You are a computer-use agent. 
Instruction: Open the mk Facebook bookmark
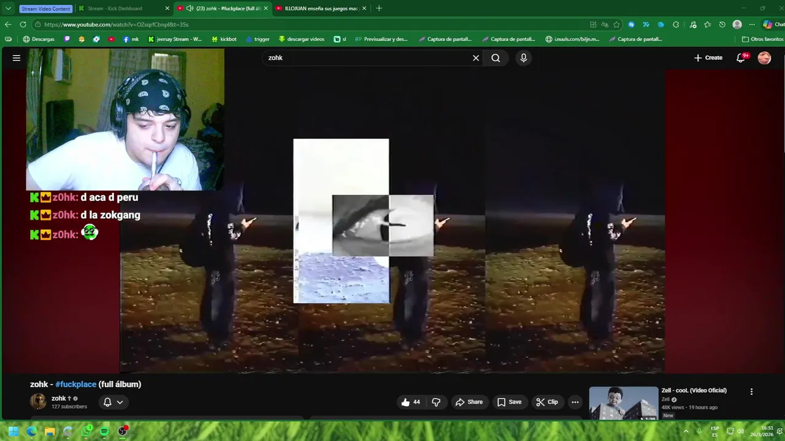tap(131, 39)
